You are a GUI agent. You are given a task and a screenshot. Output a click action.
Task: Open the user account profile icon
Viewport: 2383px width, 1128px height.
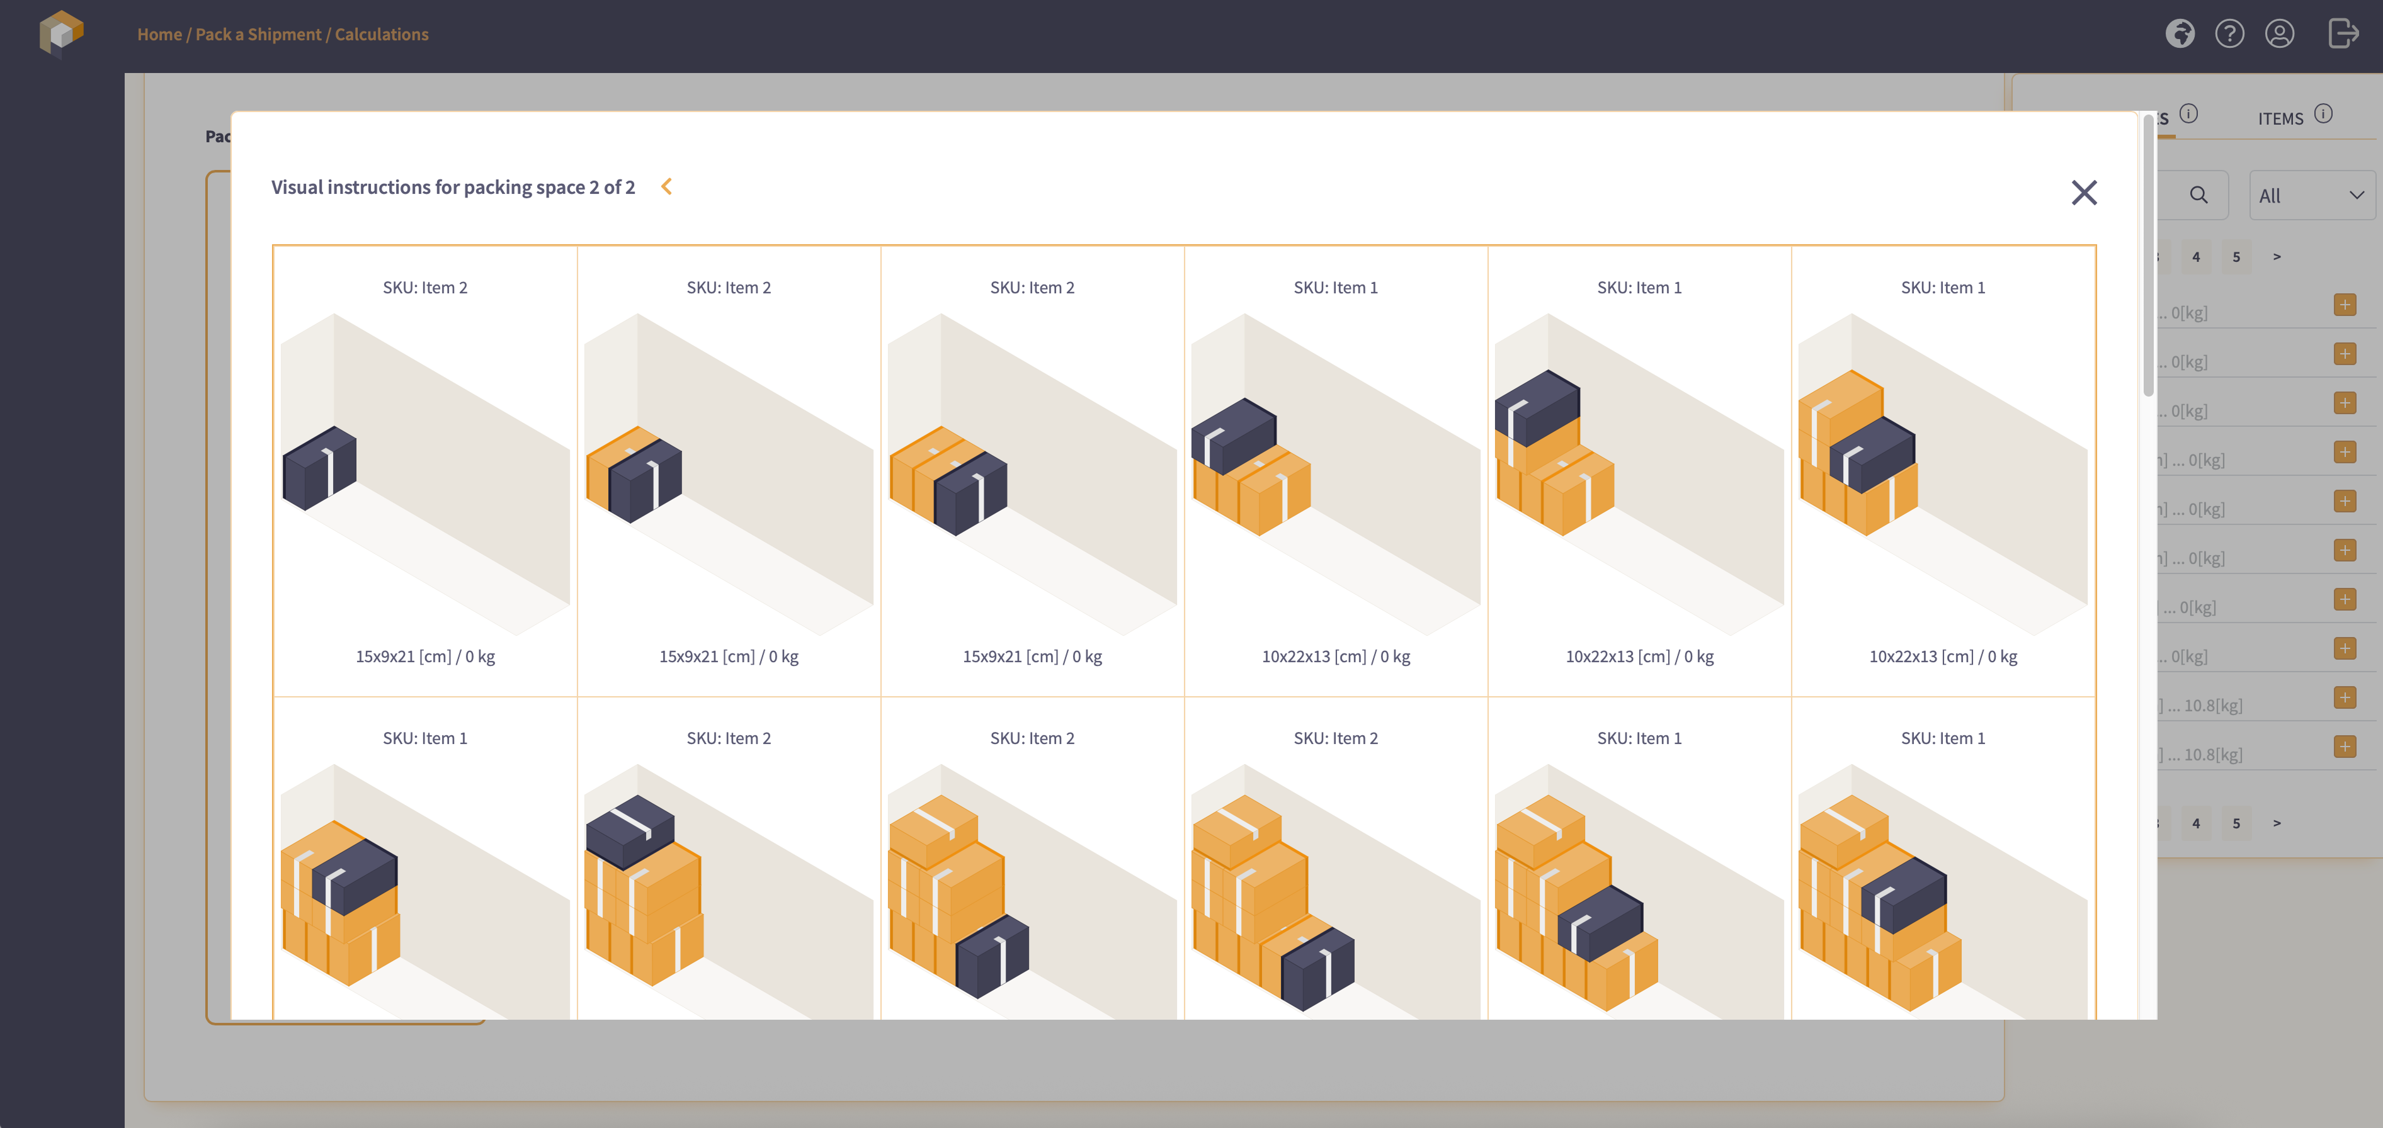[2279, 34]
